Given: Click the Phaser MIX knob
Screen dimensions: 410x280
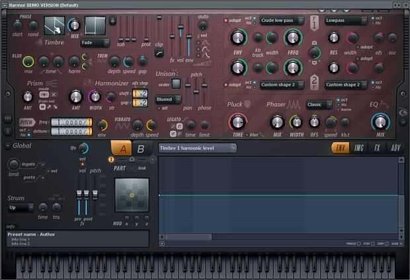Looking at the screenshot, I should coord(277,122).
